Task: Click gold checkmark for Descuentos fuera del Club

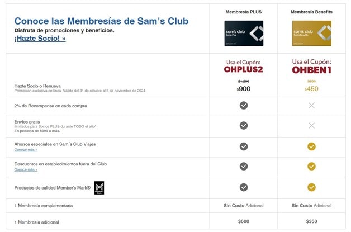Action: [x=311, y=166]
